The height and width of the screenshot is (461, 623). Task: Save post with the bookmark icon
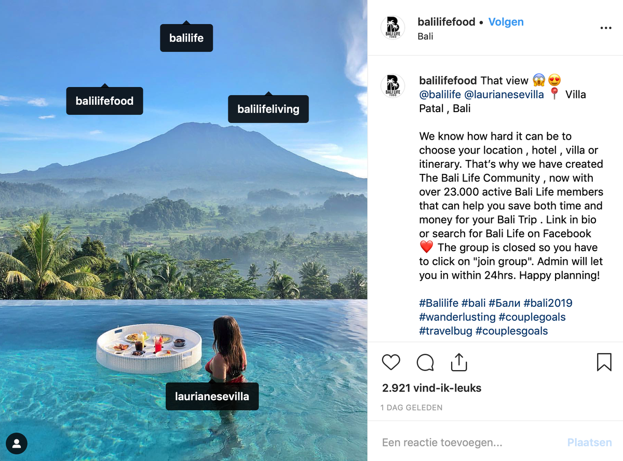[x=604, y=362]
